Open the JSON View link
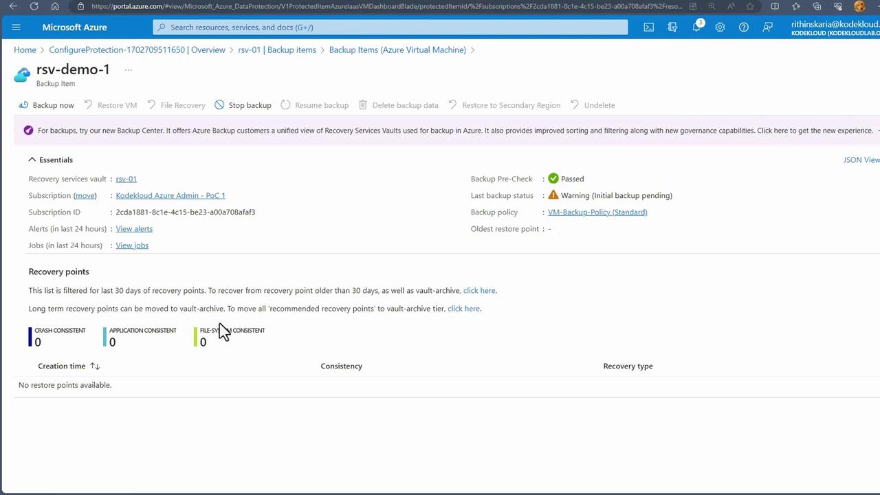This screenshot has height=495, width=880. pyautogui.click(x=861, y=159)
